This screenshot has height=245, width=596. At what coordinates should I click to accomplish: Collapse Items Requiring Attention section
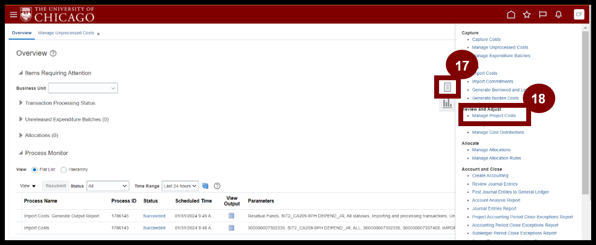tap(20, 73)
